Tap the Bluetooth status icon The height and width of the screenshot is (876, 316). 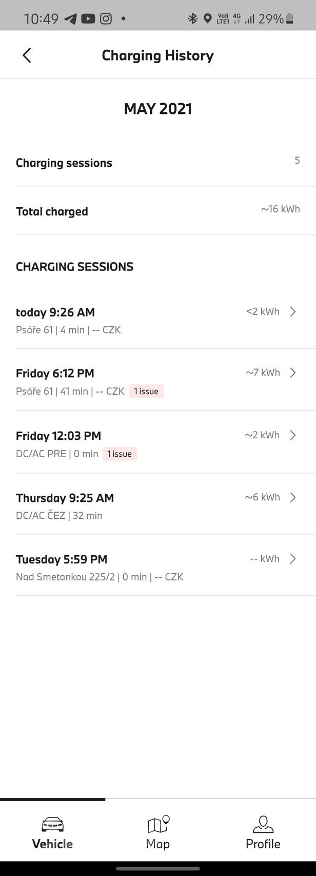coord(192,19)
